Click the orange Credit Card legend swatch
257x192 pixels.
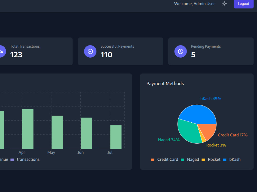(x=152, y=160)
